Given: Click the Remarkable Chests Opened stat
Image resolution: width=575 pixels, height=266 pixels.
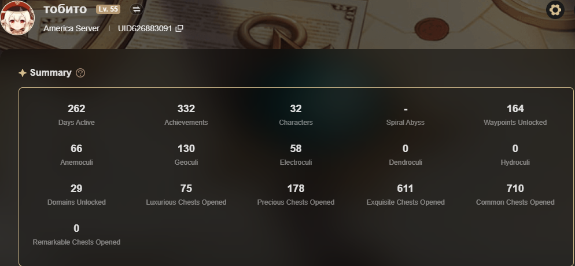Looking at the screenshot, I should pos(76,235).
